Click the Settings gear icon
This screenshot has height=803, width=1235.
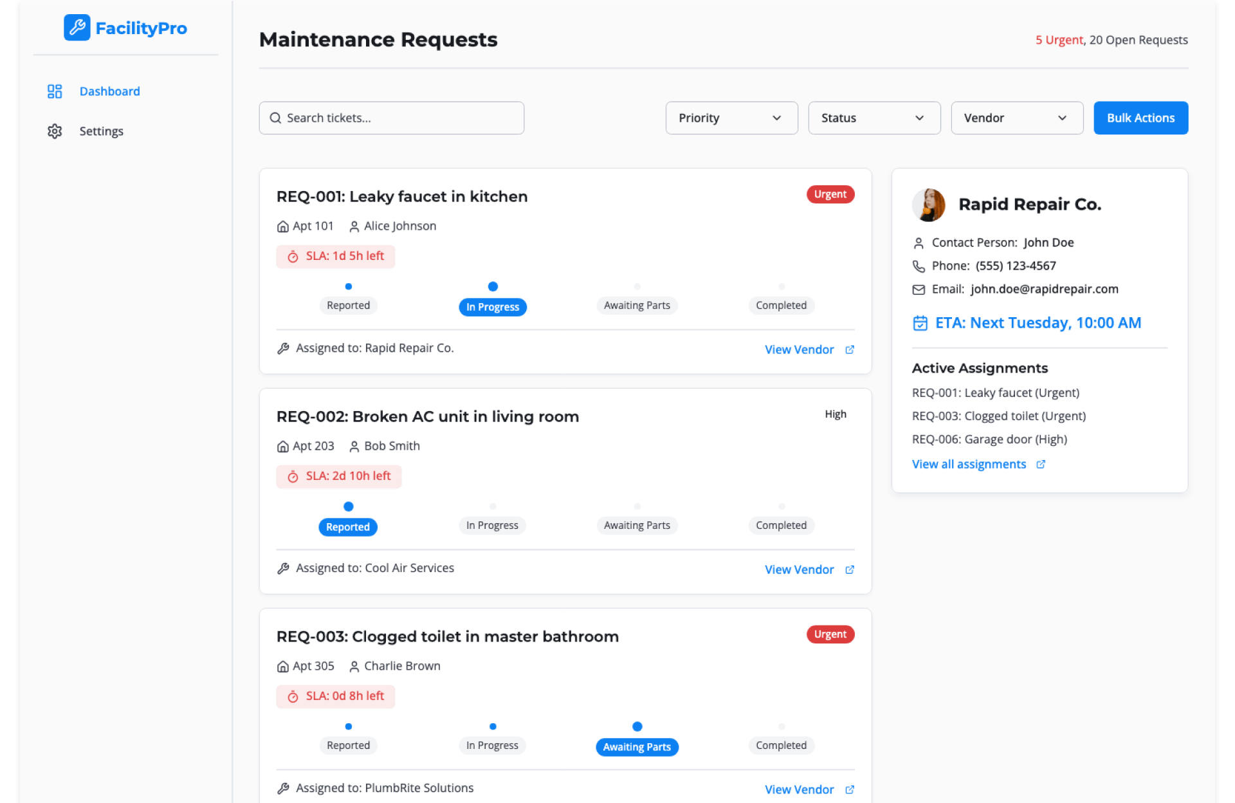tap(55, 131)
